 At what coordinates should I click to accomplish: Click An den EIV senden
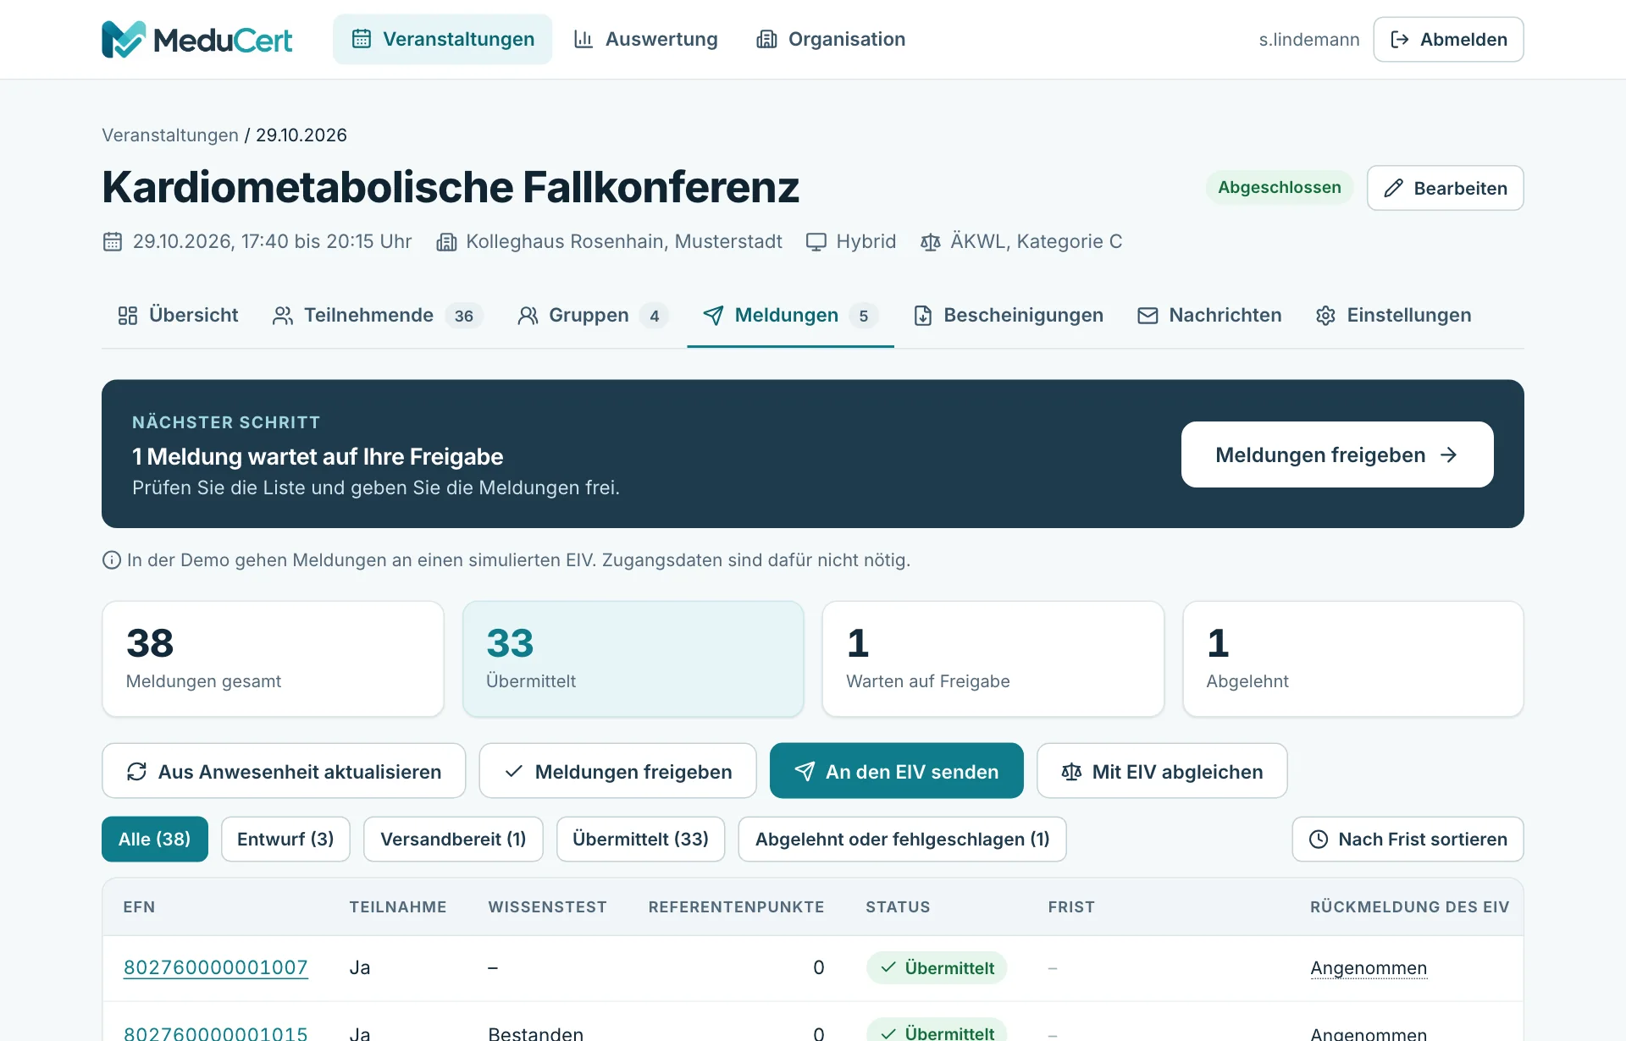tap(897, 771)
